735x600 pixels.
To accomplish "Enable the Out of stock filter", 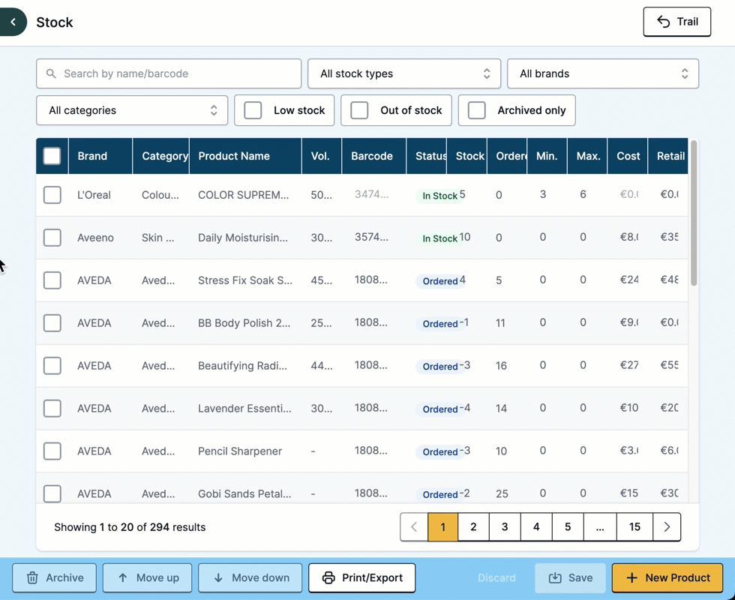I will (359, 110).
